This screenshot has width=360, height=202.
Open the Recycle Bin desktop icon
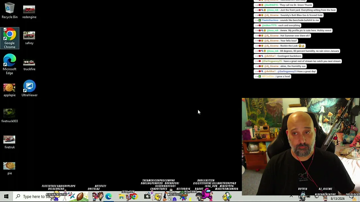coord(10,11)
